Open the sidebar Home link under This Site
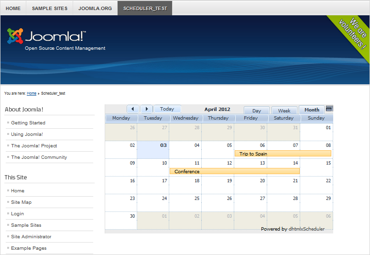The height and width of the screenshot is (255, 370). coord(18,191)
